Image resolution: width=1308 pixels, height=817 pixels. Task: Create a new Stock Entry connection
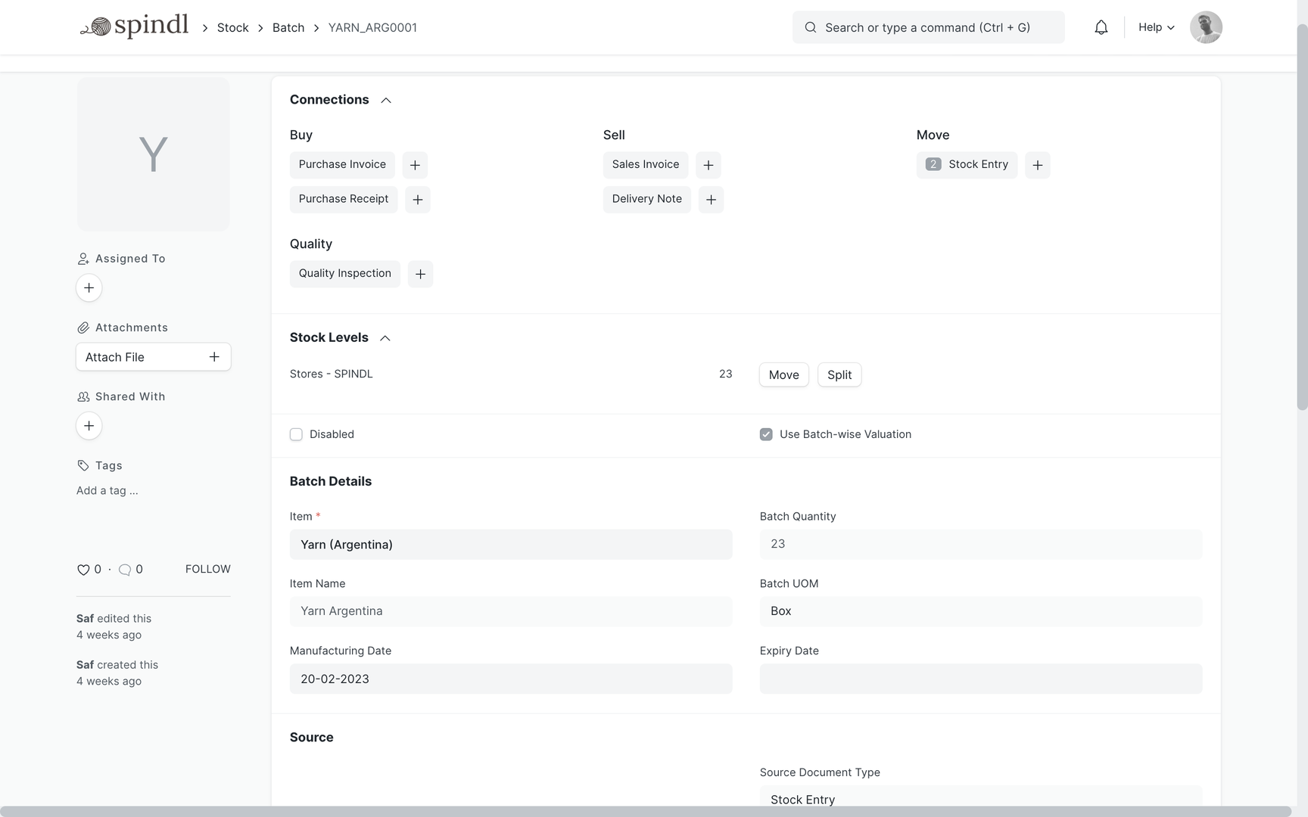(1038, 165)
